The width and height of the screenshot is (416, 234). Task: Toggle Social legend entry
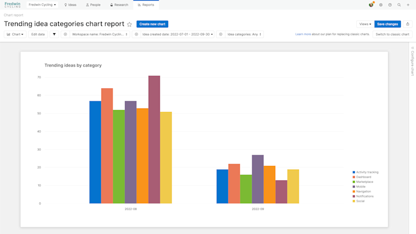(358, 201)
